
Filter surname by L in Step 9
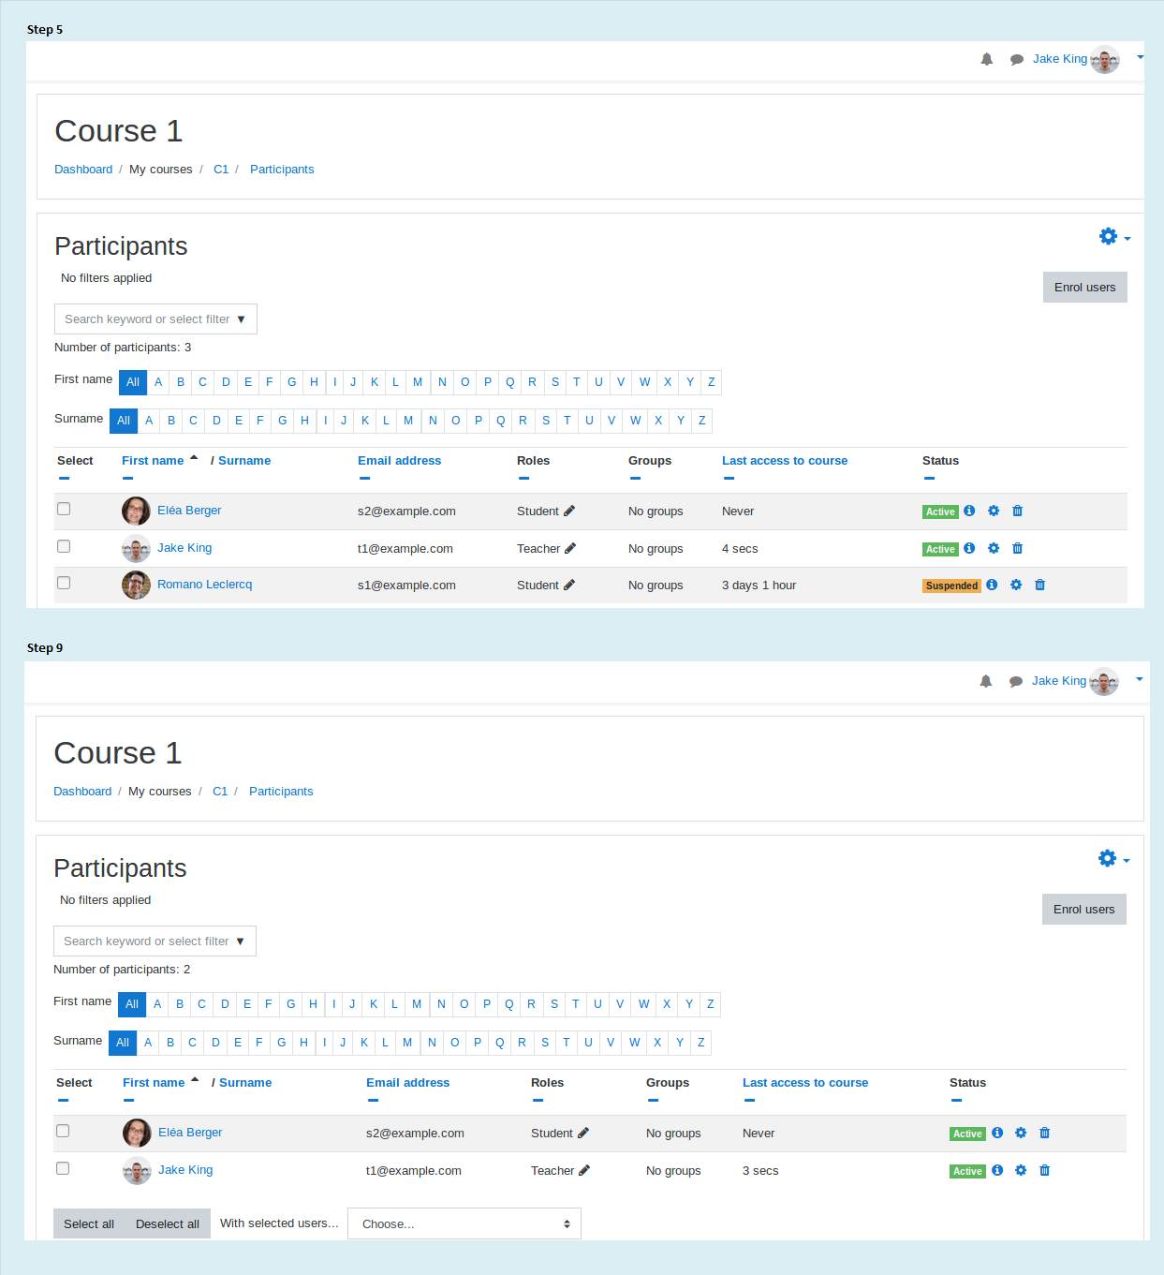click(x=385, y=1043)
